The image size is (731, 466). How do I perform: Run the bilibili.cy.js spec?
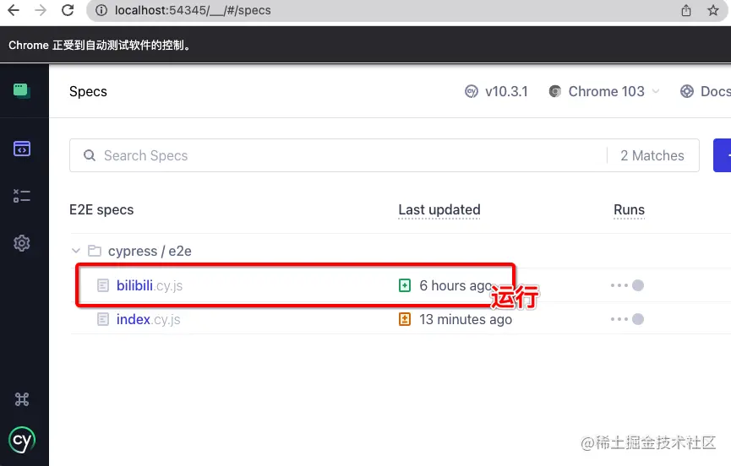pyautogui.click(x=150, y=285)
